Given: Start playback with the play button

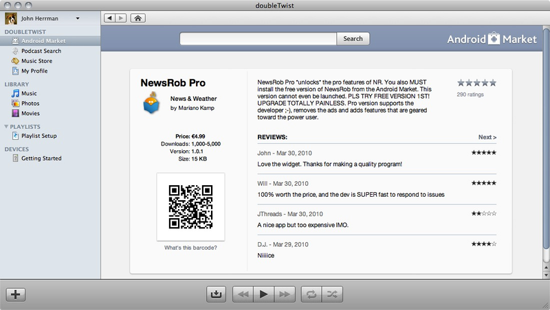Looking at the screenshot, I should click(x=264, y=294).
